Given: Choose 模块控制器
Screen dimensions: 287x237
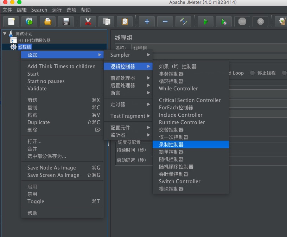Looking at the screenshot, I should pos(191,189).
